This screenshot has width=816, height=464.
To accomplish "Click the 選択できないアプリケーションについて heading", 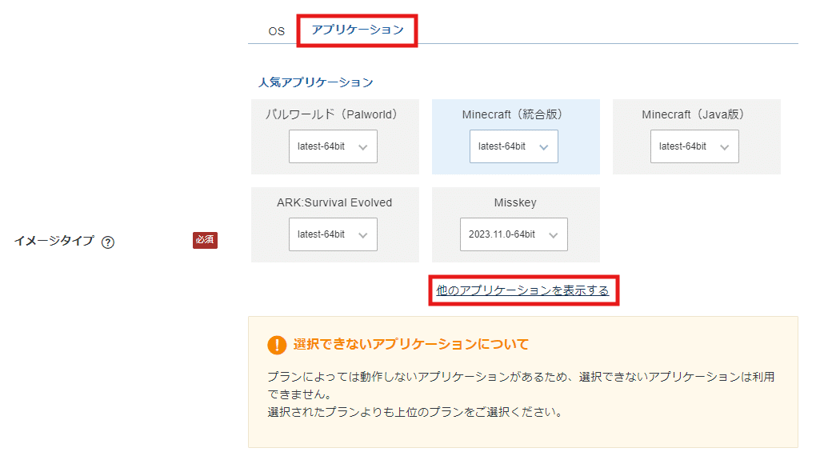I will 411,344.
